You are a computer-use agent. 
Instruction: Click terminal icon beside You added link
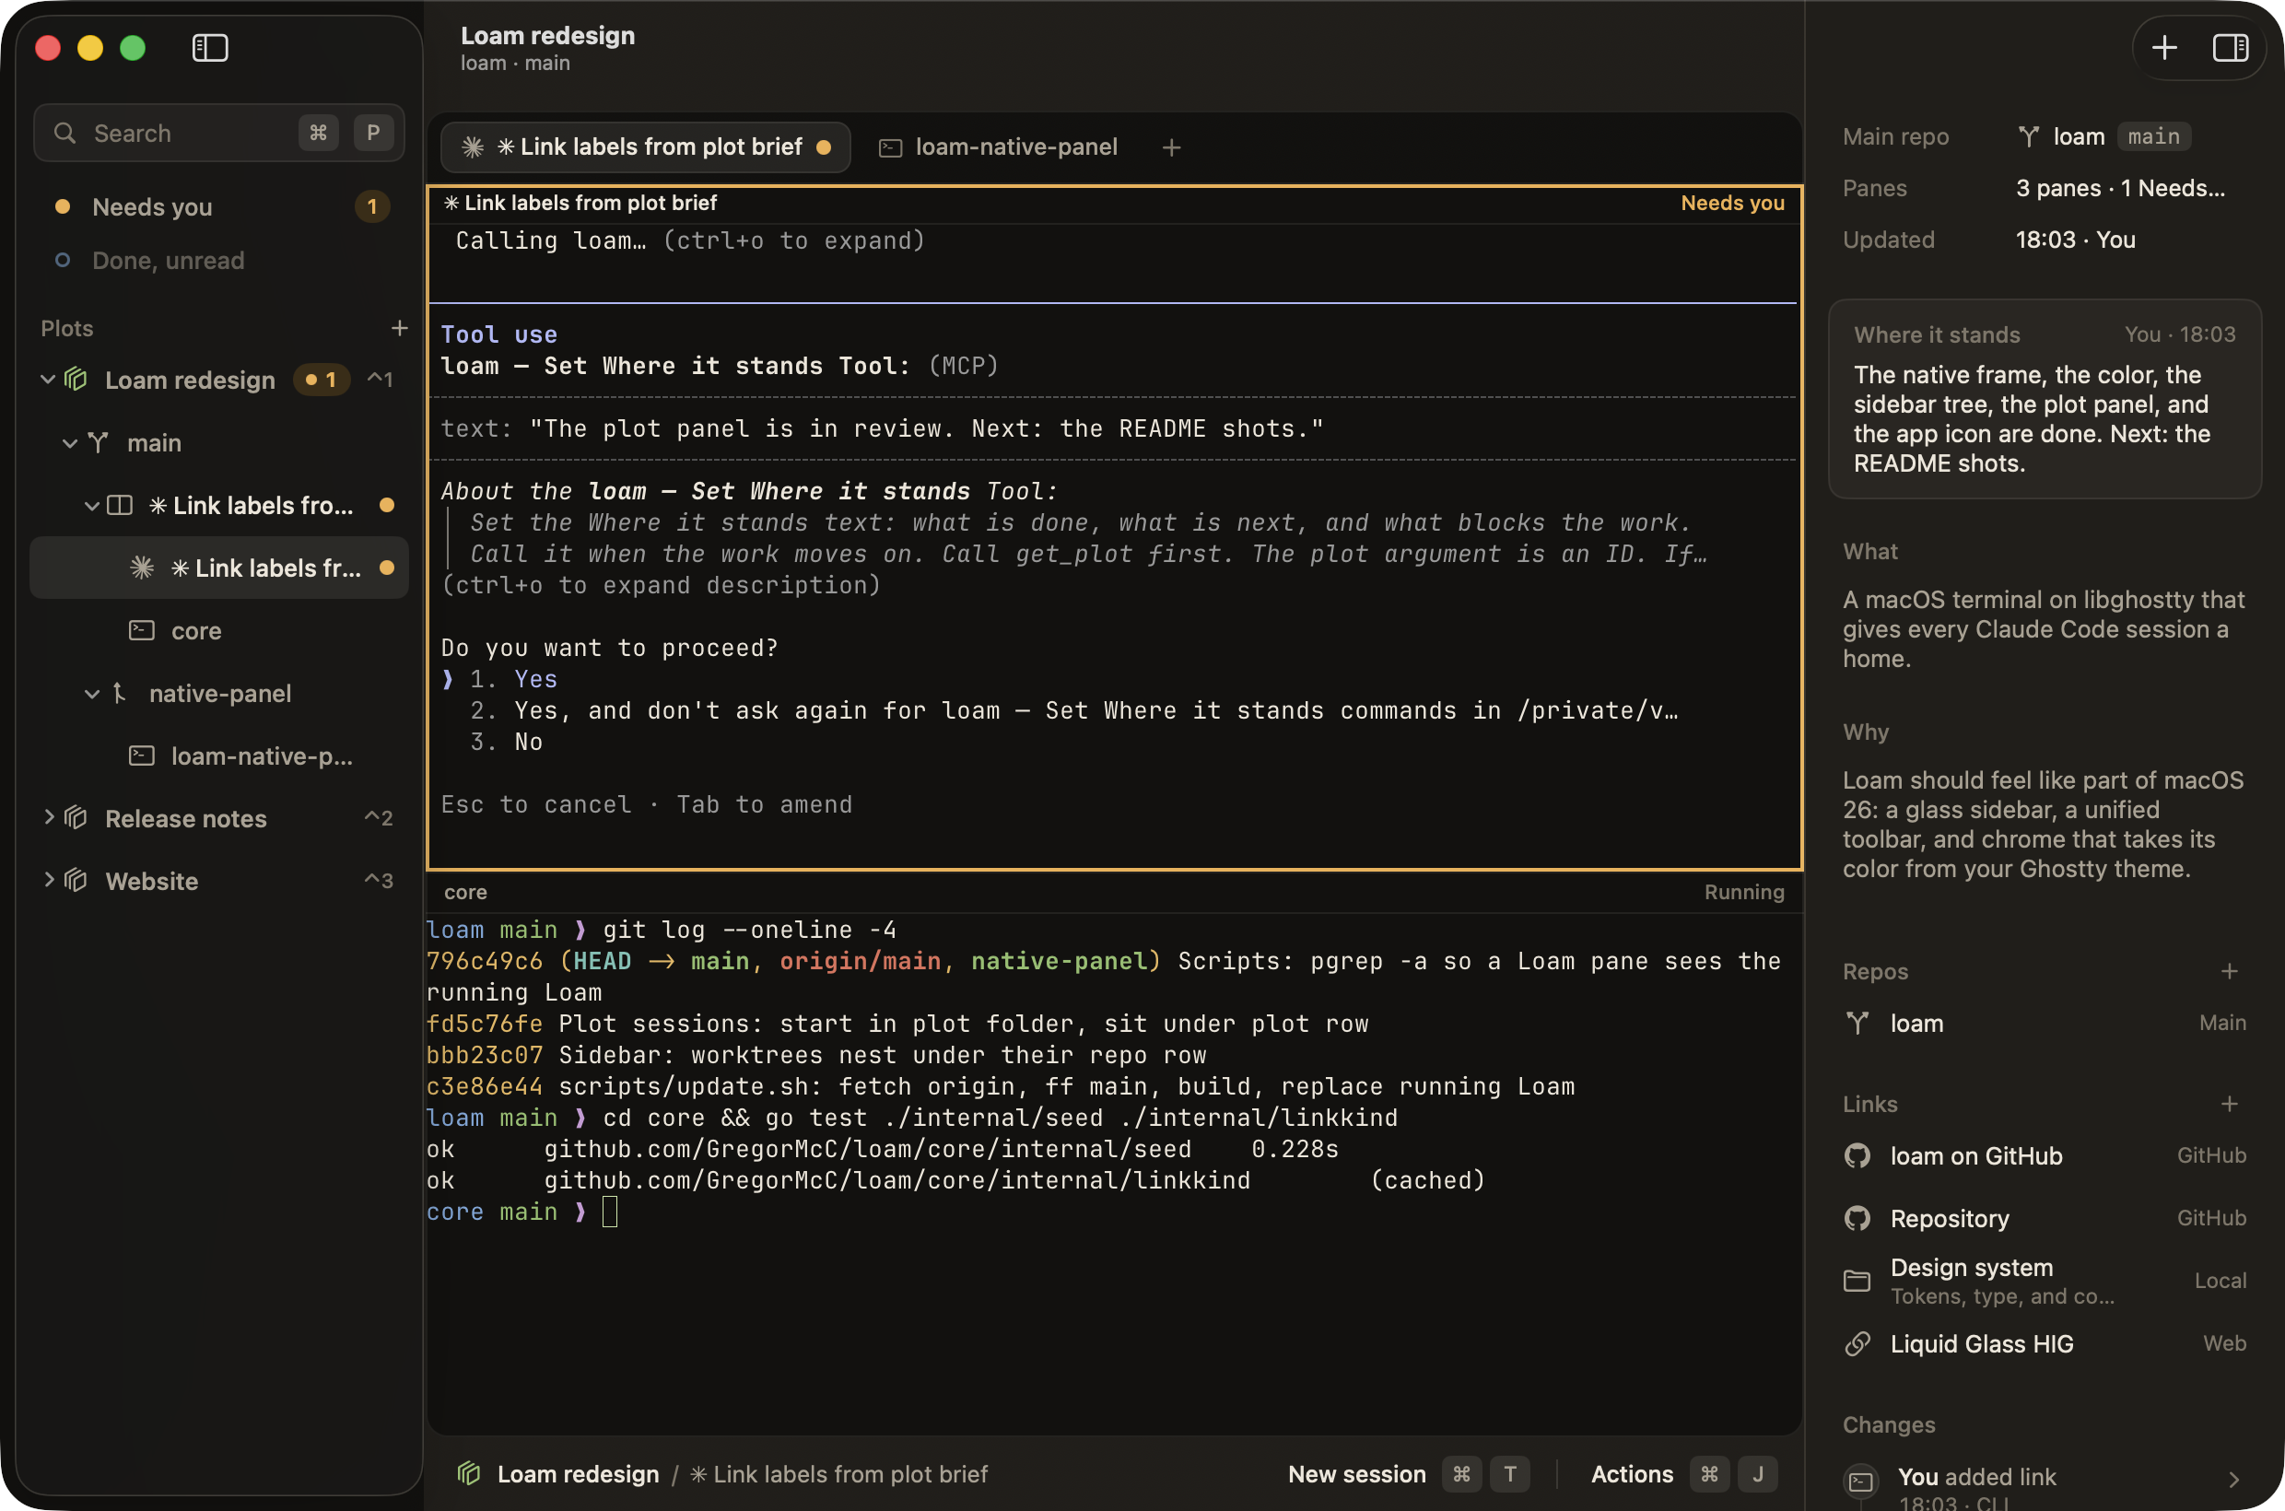point(1861,1482)
